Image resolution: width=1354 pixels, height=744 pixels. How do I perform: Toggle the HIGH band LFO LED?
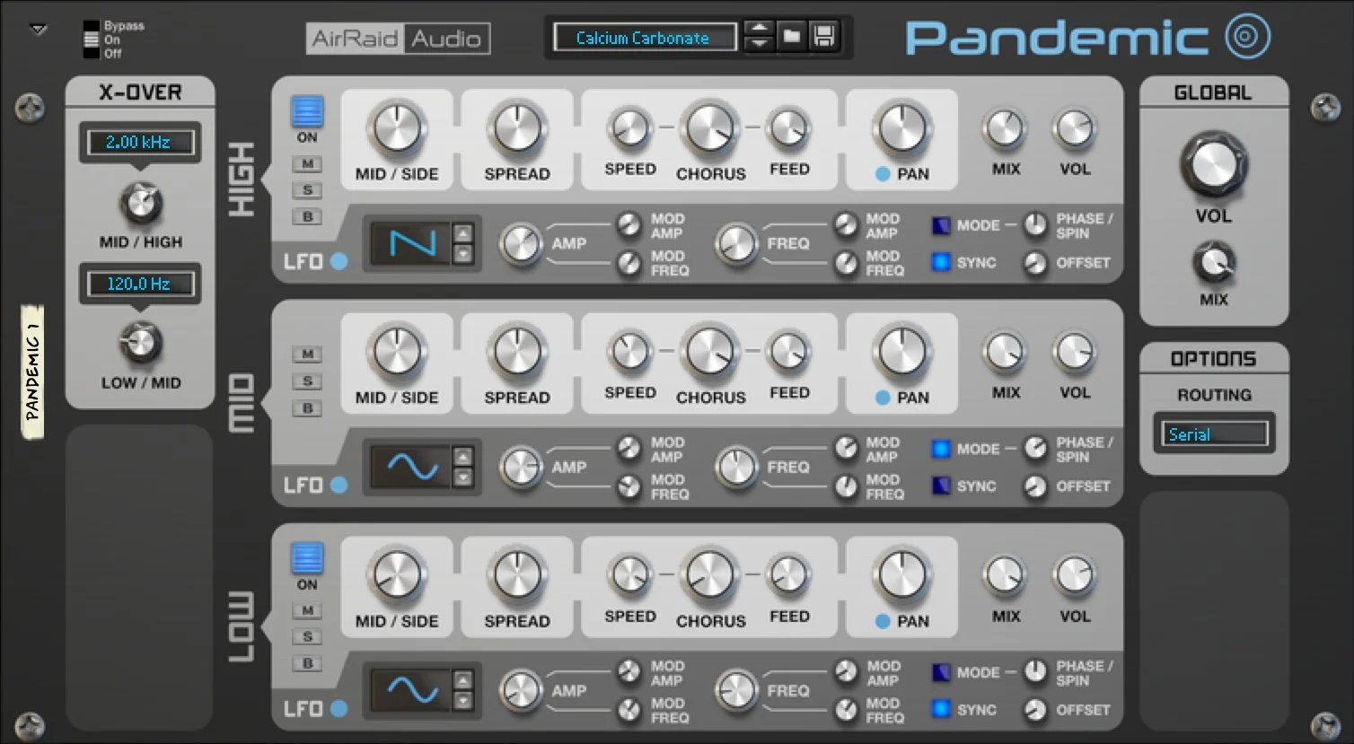coord(338,261)
